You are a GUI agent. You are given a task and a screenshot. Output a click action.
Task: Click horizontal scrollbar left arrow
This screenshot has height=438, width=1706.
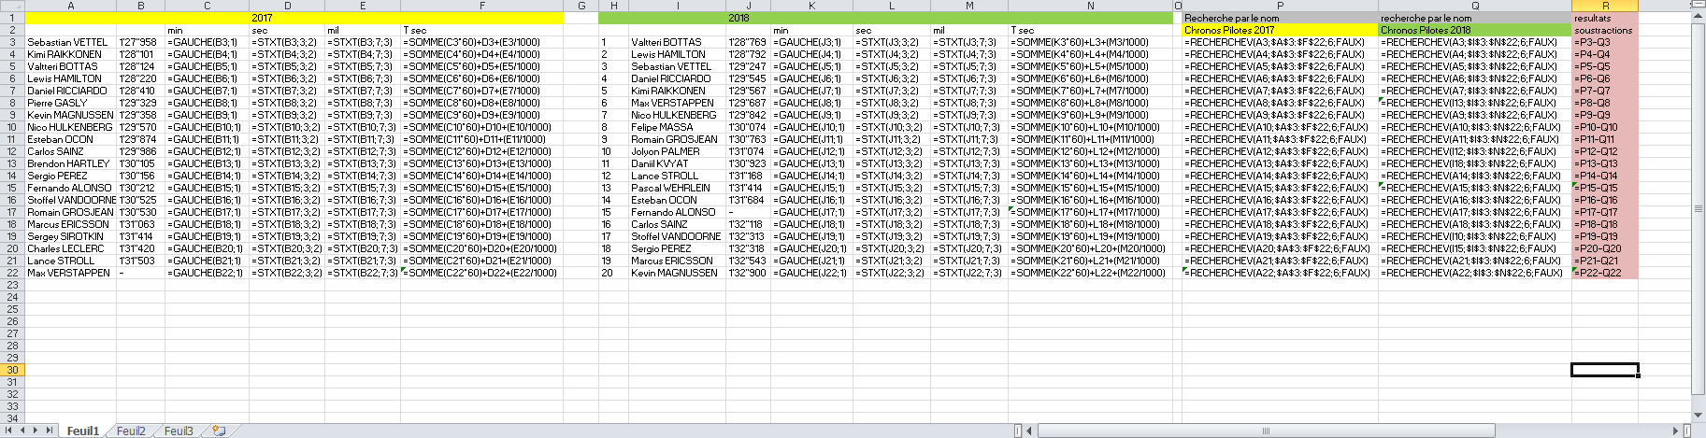(x=1030, y=431)
